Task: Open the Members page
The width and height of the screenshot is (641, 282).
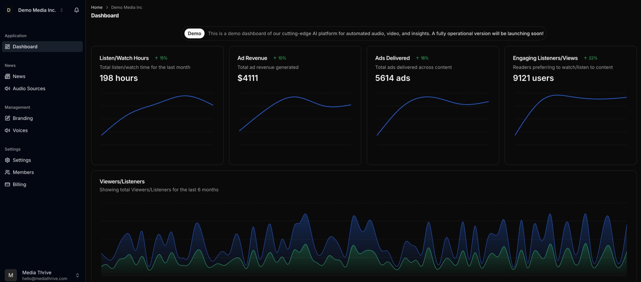Action: coord(42,172)
